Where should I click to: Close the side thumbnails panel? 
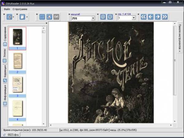tap(47, 23)
